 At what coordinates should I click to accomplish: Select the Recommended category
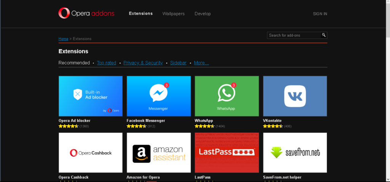point(74,63)
